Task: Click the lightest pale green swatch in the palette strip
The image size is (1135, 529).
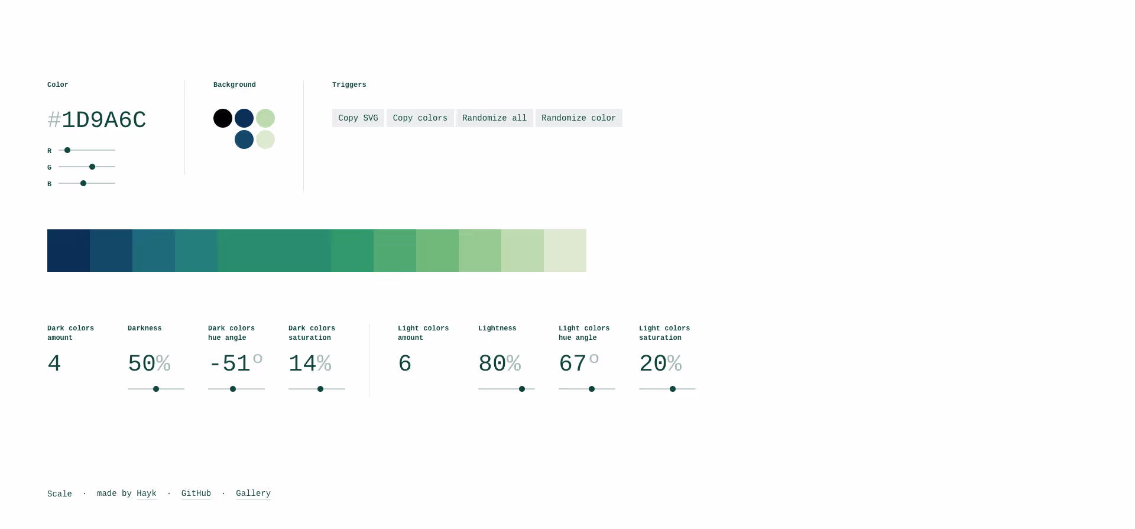Action: pyautogui.click(x=565, y=251)
